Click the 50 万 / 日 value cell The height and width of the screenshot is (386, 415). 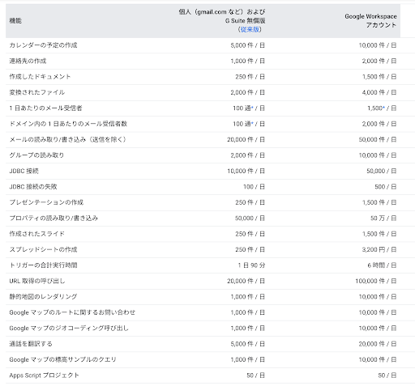(x=383, y=218)
